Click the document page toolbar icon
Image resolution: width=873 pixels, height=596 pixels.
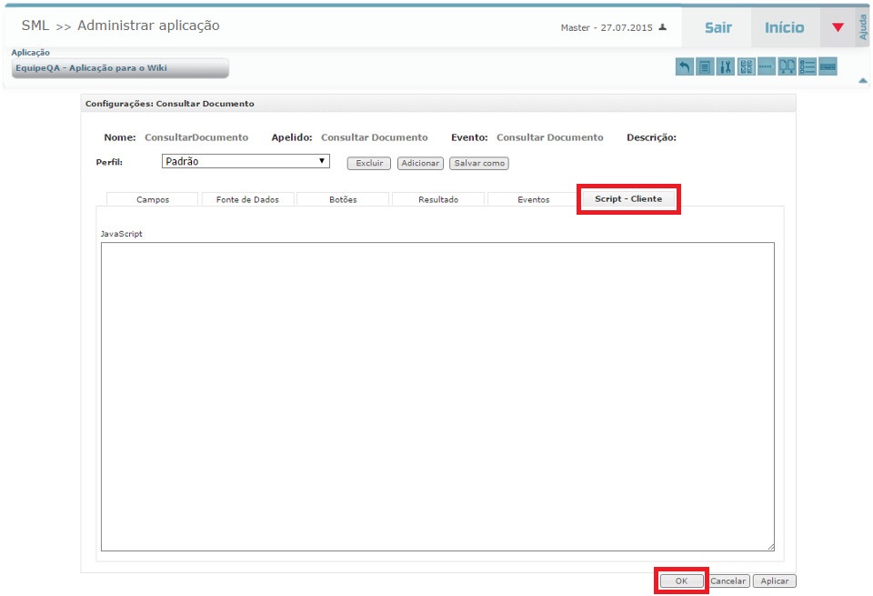tap(705, 66)
